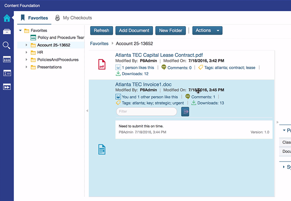
Task: Click the comments bubble icon for Invoice1.doc
Action: (x=187, y=97)
